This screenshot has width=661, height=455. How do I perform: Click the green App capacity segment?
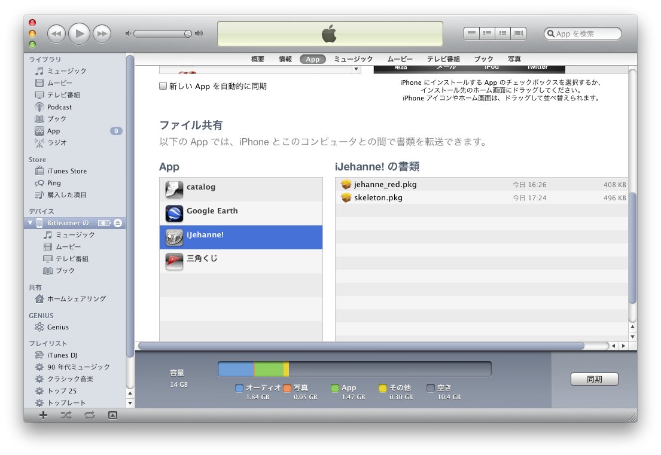(269, 369)
